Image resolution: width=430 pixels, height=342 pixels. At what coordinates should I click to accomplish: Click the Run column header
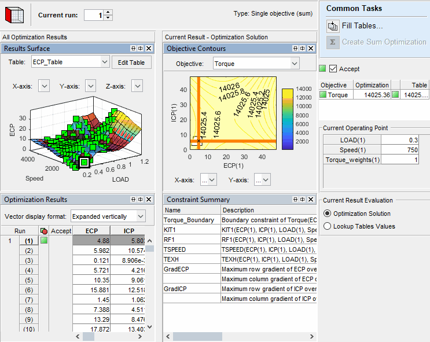tap(20, 231)
